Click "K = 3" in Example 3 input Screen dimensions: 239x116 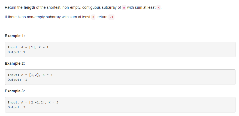click(54, 102)
